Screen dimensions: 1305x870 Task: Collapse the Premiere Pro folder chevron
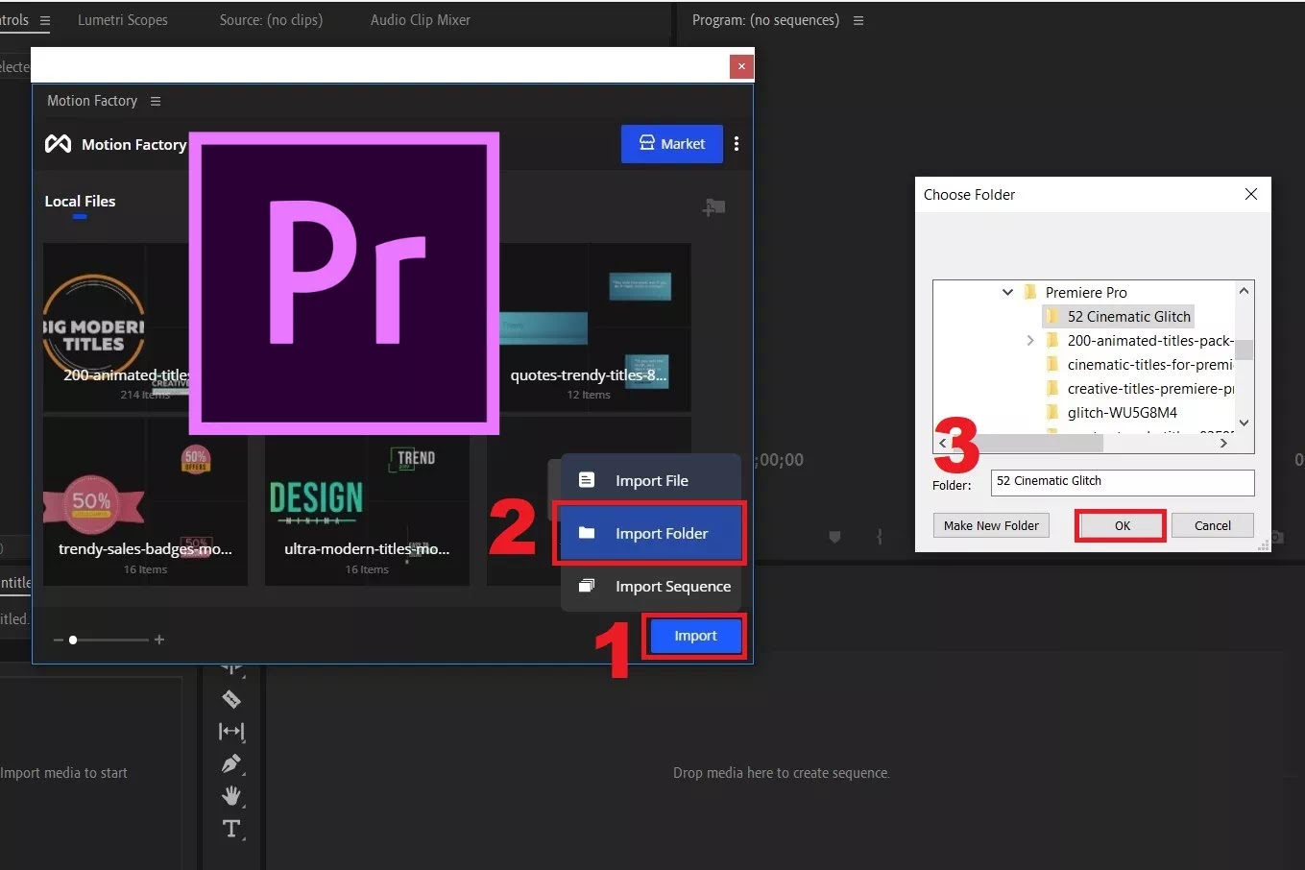[1007, 292]
